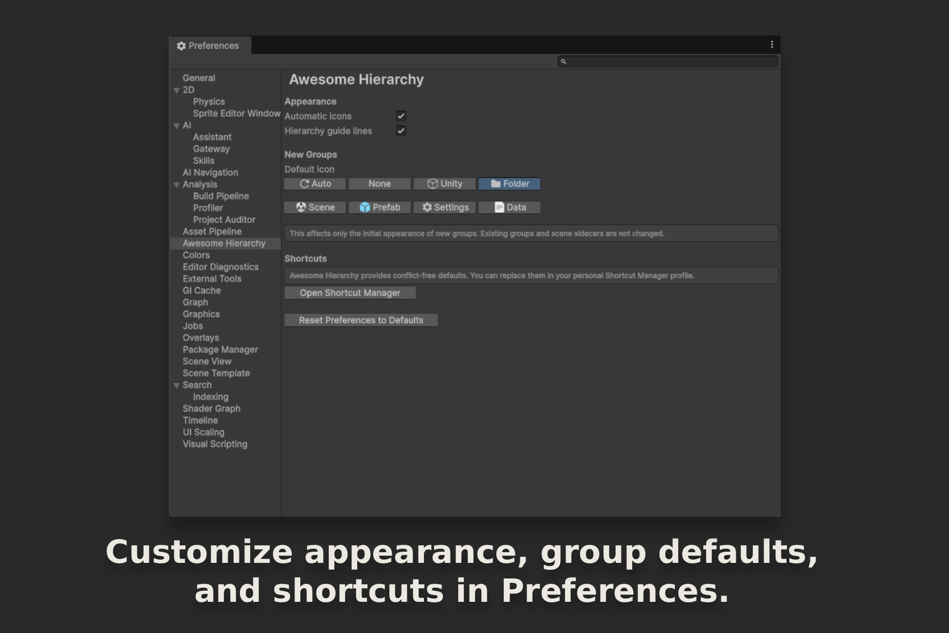This screenshot has width=949, height=633.
Task: Select the Folder default icon option
Action: tap(510, 184)
